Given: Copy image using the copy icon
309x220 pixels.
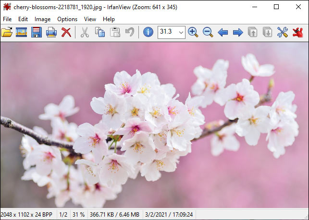Looking at the screenshot, I should (100, 32).
